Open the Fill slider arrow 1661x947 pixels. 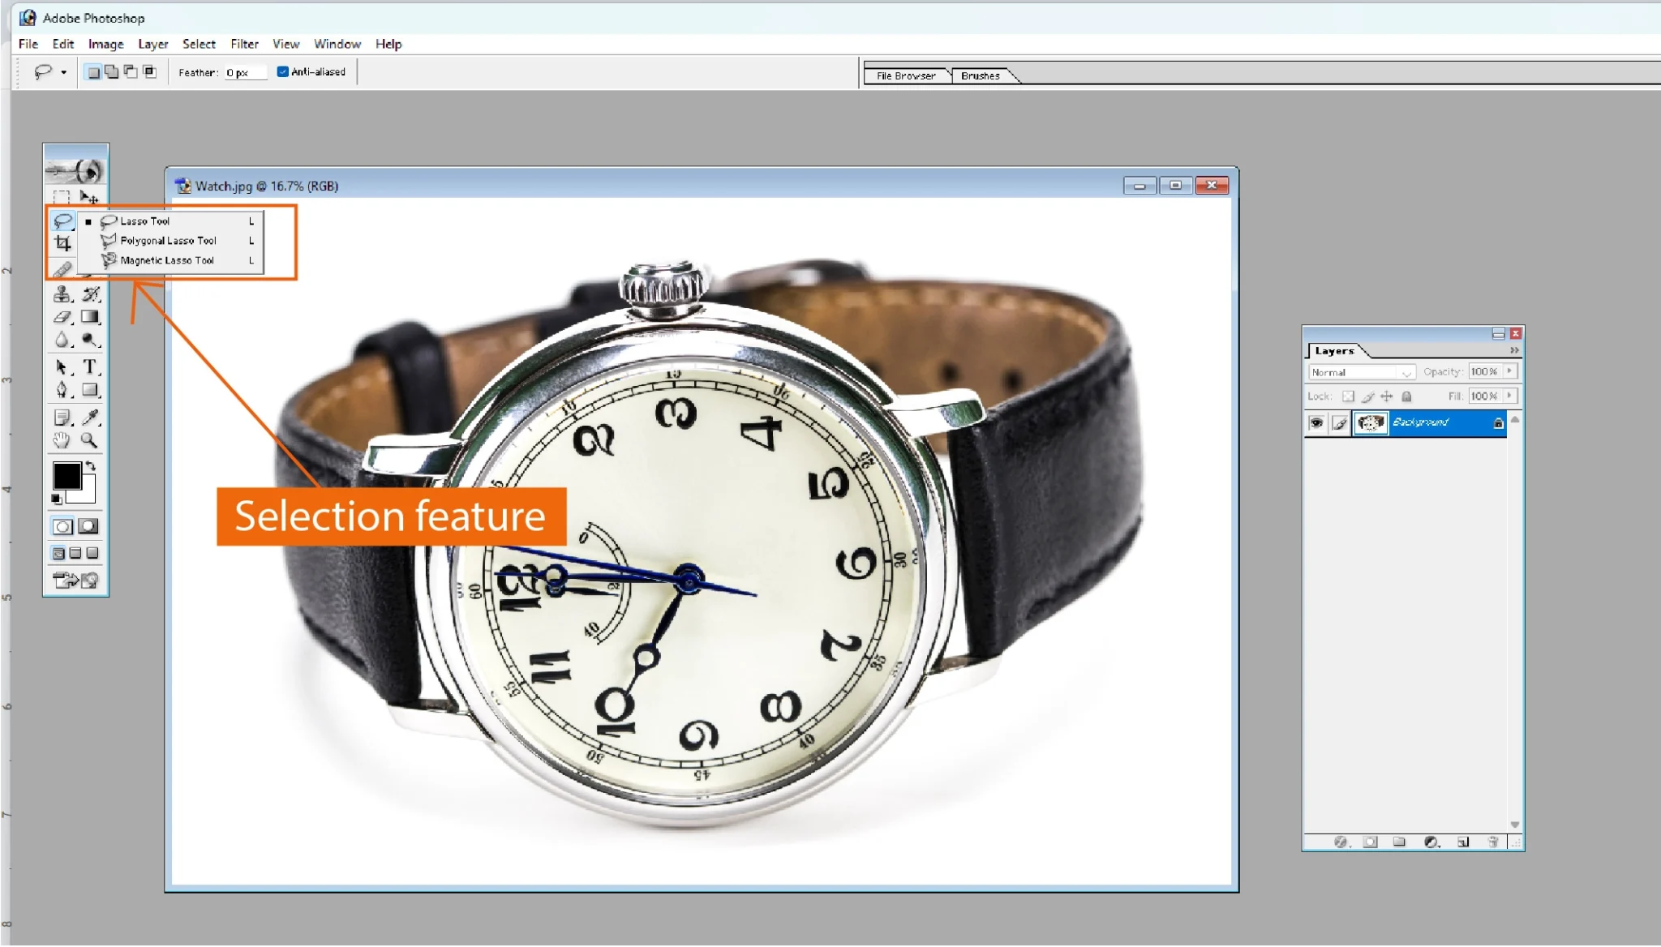click(1510, 396)
